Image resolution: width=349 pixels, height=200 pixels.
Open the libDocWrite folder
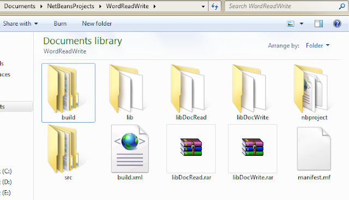pyautogui.click(x=252, y=93)
